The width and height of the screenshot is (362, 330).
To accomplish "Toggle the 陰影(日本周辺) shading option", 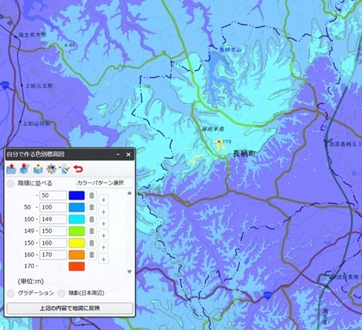I will click(x=61, y=293).
